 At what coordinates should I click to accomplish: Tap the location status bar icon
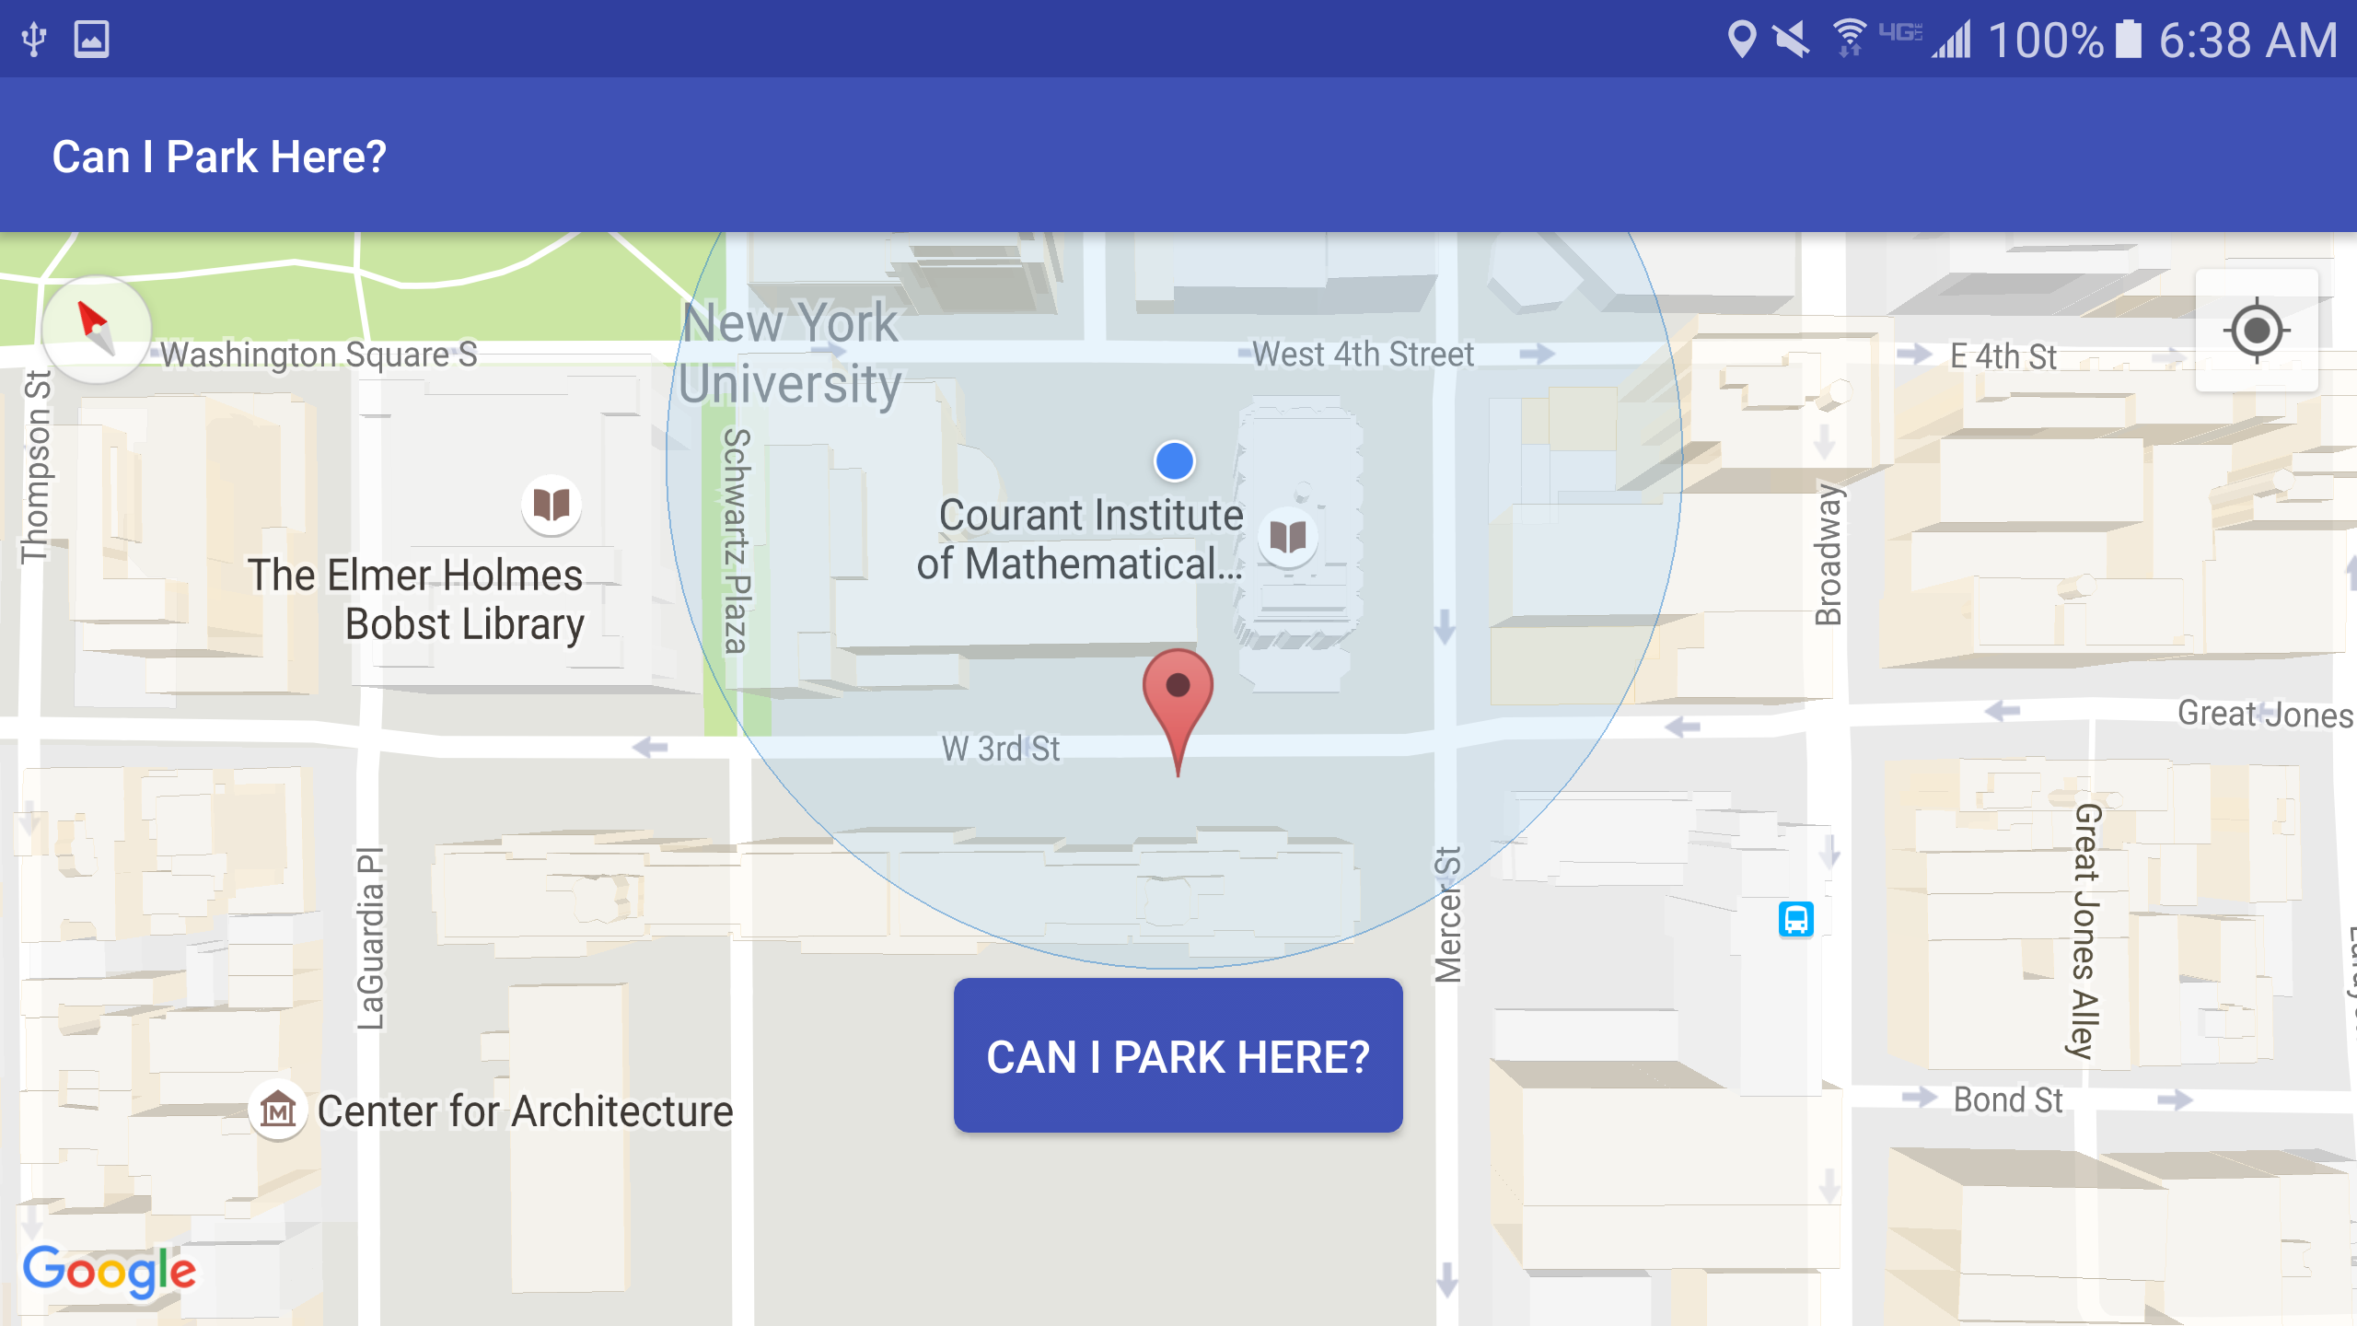point(1741,40)
